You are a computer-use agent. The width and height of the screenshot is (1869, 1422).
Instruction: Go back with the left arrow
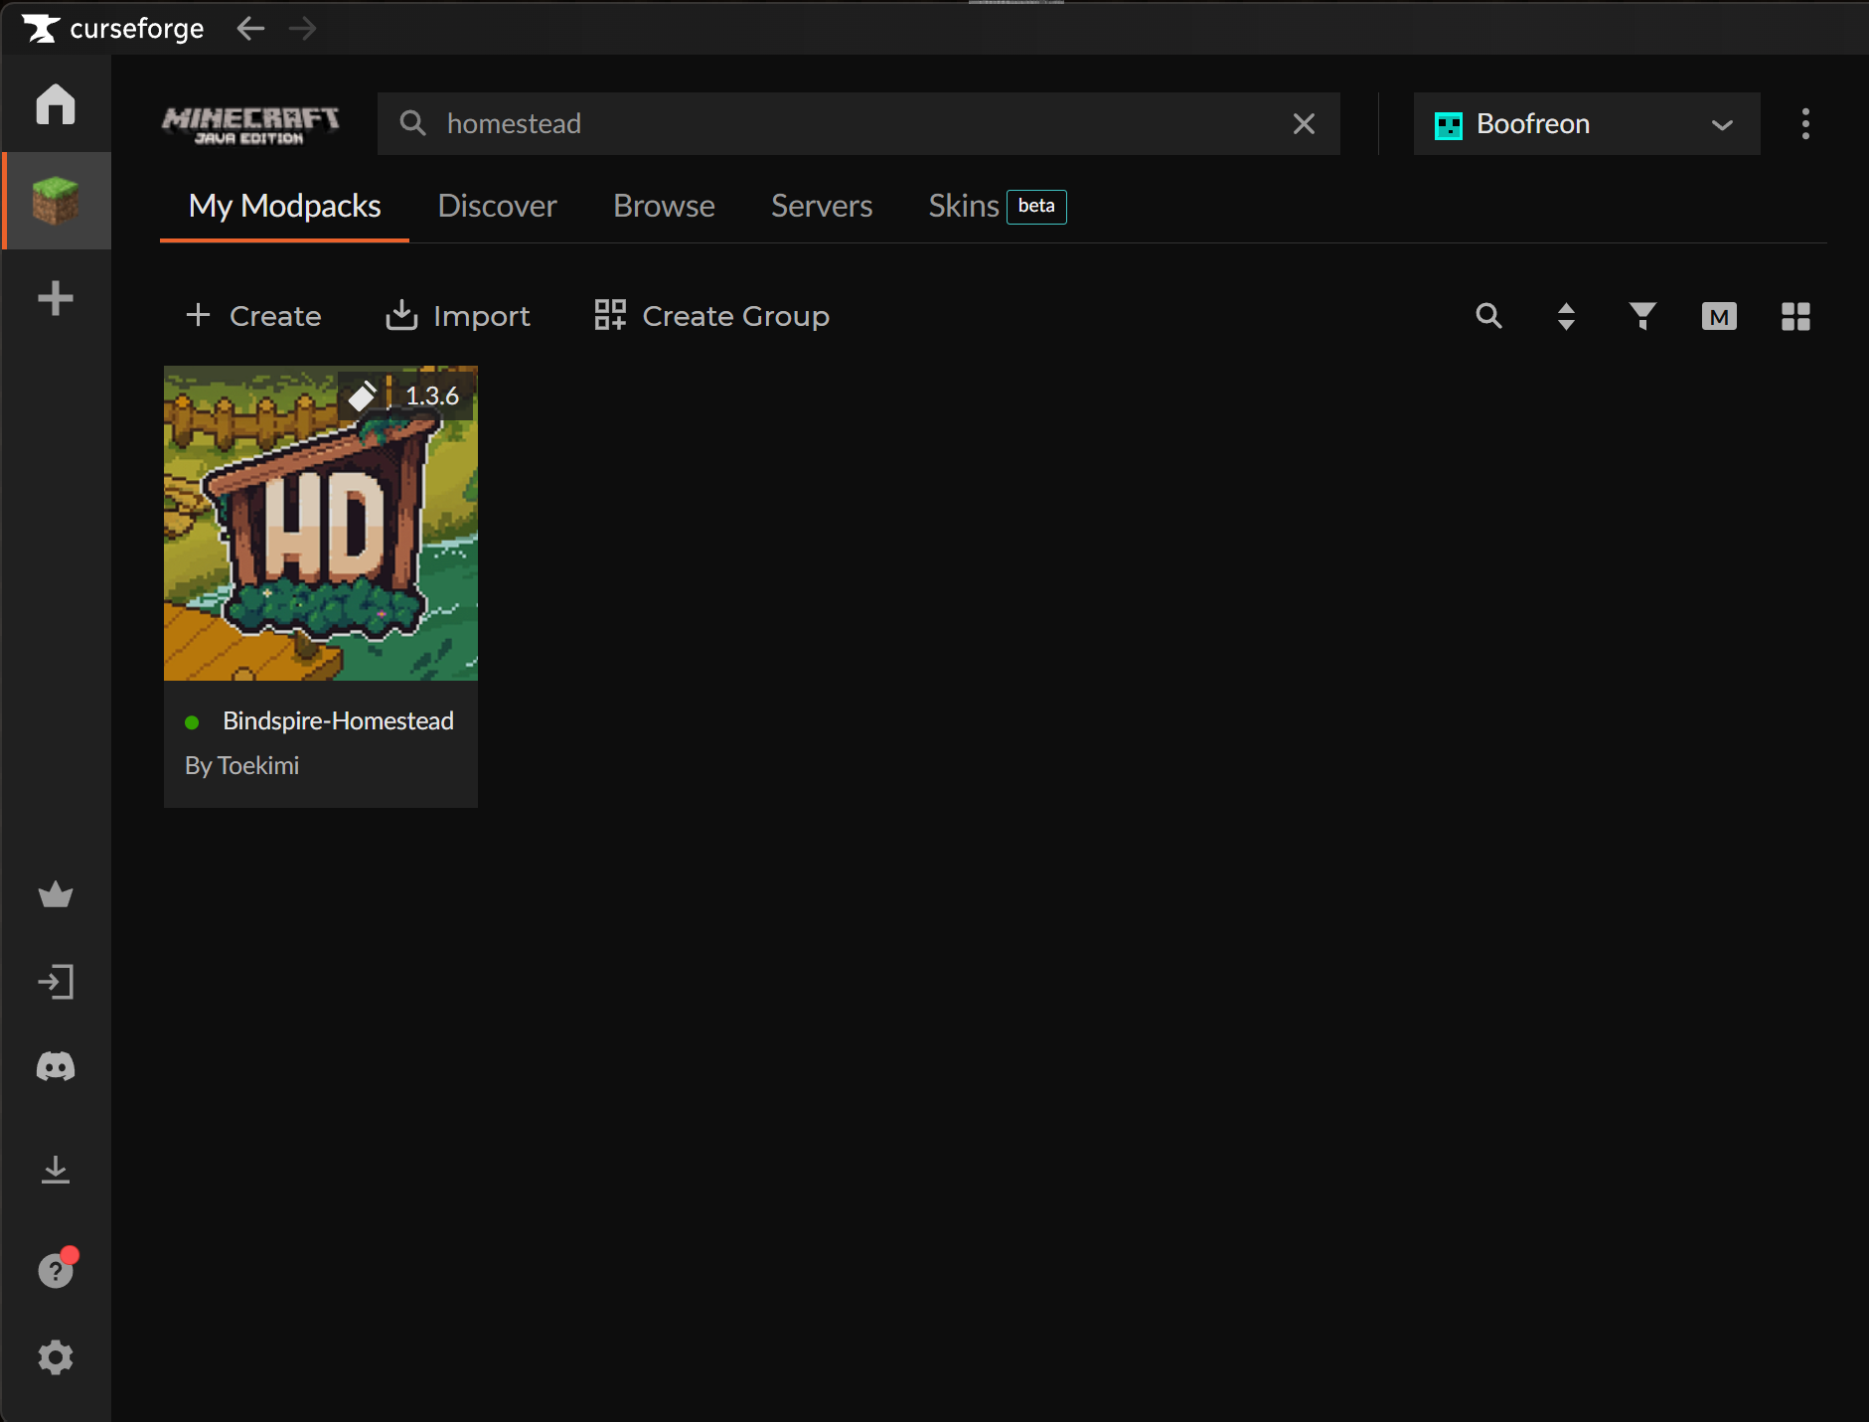(250, 29)
